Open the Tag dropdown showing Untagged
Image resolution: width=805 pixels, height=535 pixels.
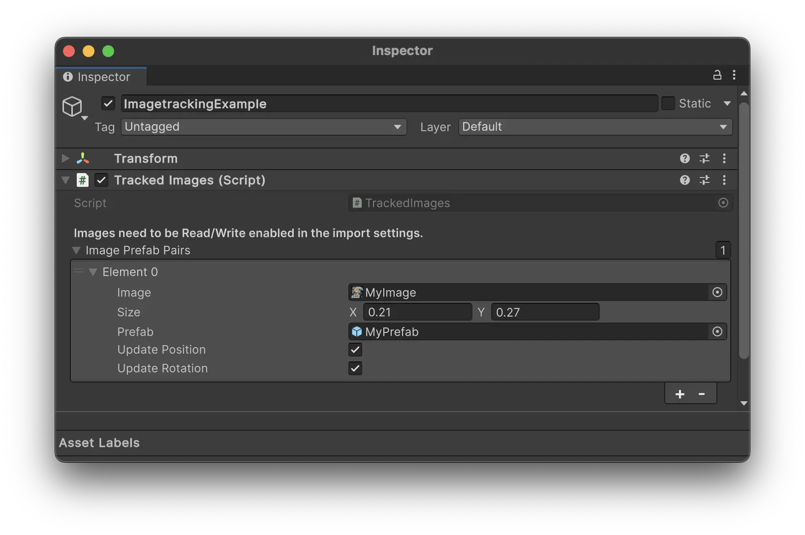263,127
